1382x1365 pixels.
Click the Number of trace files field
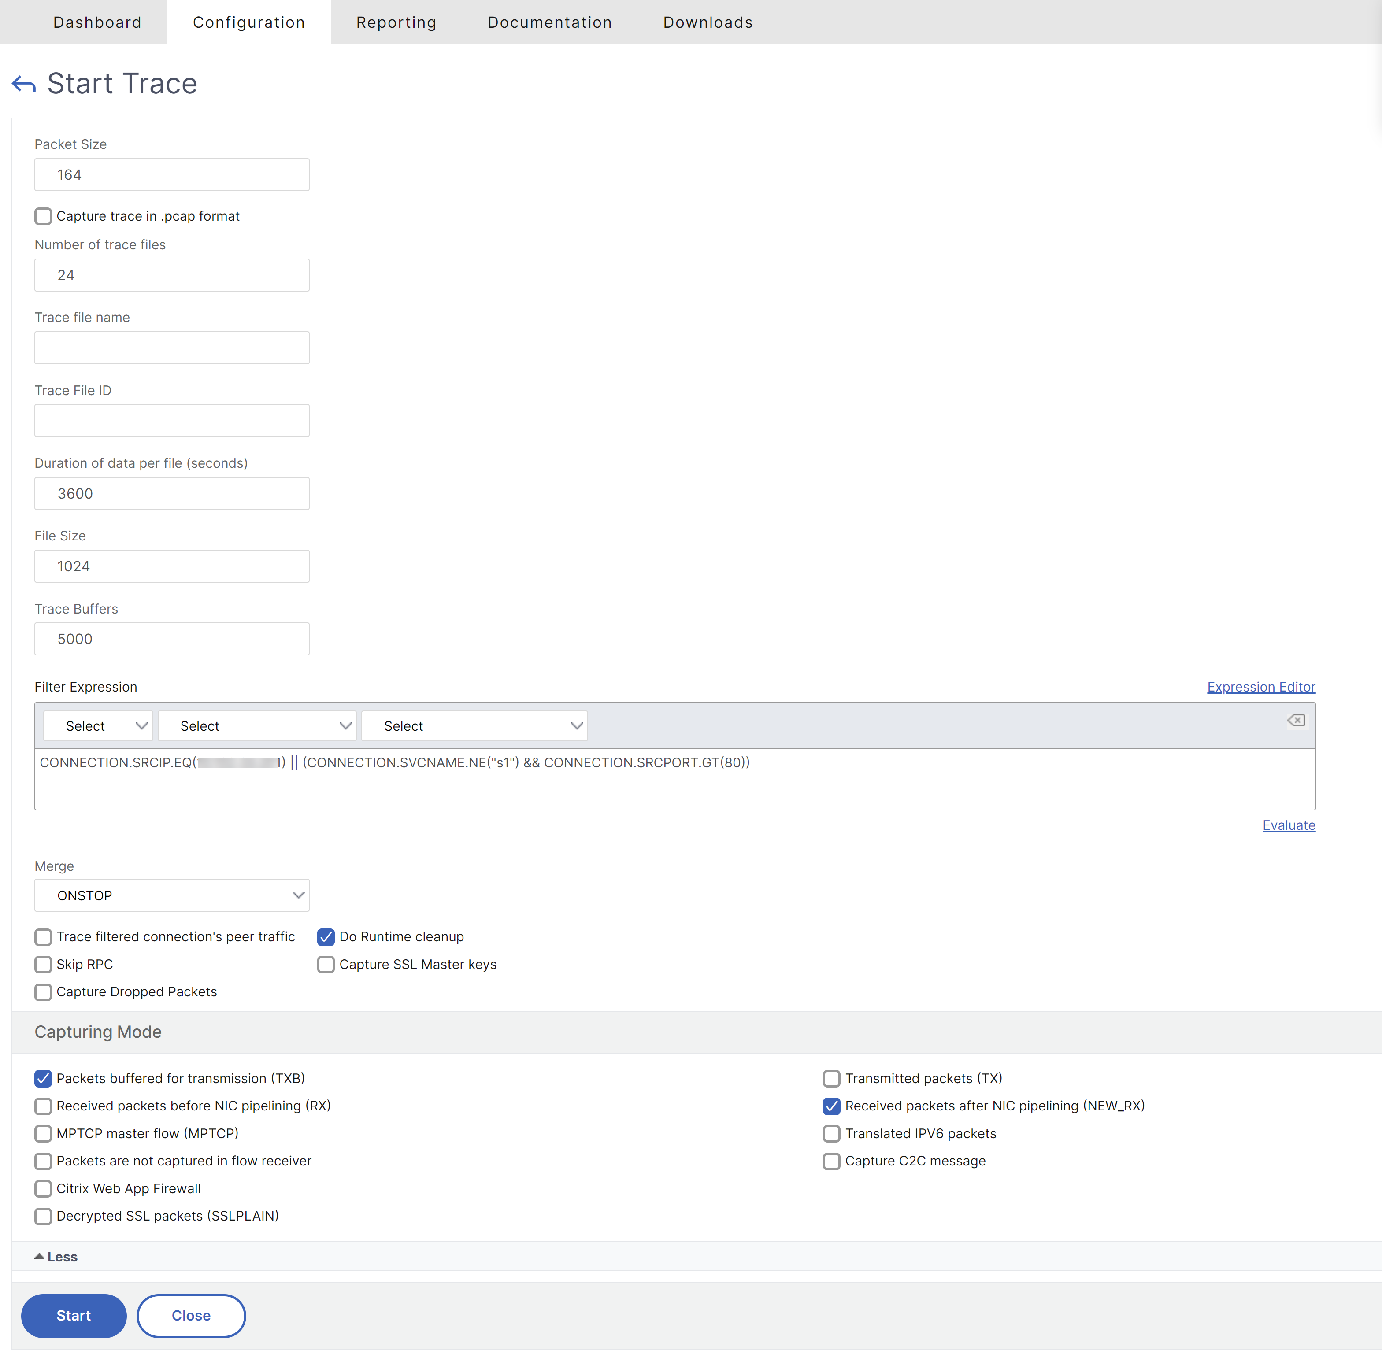point(172,274)
